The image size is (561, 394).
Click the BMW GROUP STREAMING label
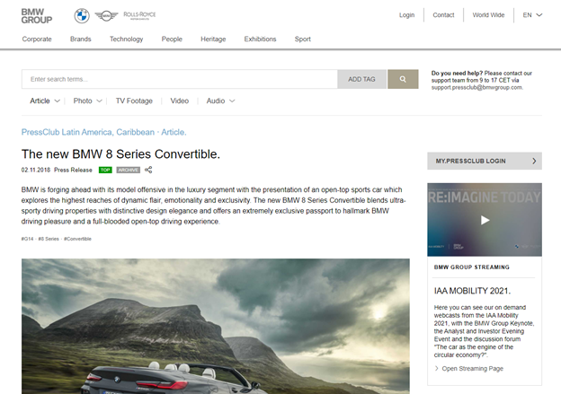[x=472, y=267]
